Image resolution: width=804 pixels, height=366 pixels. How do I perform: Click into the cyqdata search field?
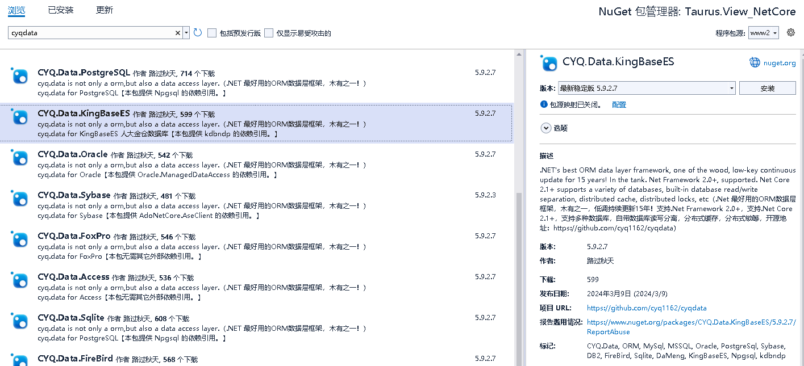coord(91,33)
